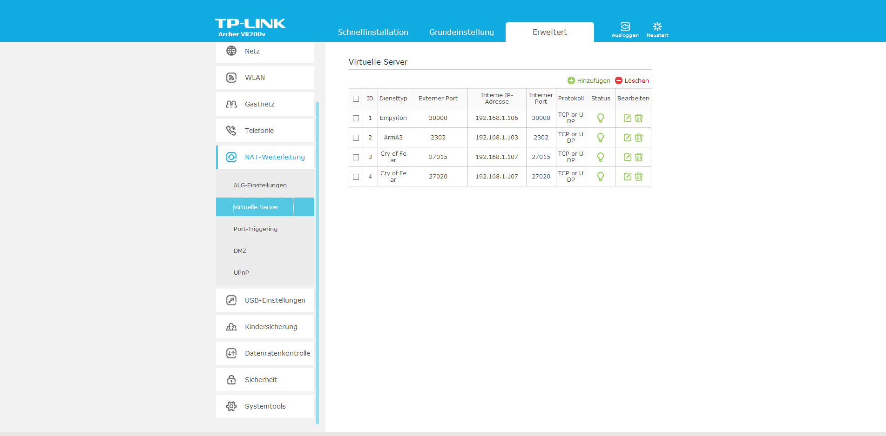This screenshot has height=436, width=886.
Task: Click trash icon for port 27015 entry
Action: [x=639, y=157]
